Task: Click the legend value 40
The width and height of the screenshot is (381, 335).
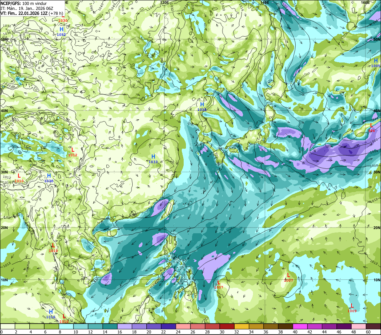Action: [295, 332]
